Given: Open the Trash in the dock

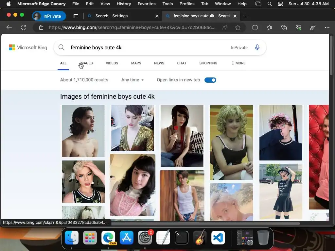Looking at the screenshot, I should (x=263, y=238).
